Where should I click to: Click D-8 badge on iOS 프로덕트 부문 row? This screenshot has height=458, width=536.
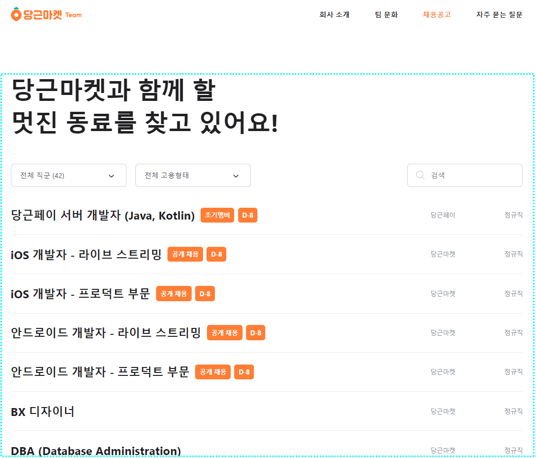205,294
